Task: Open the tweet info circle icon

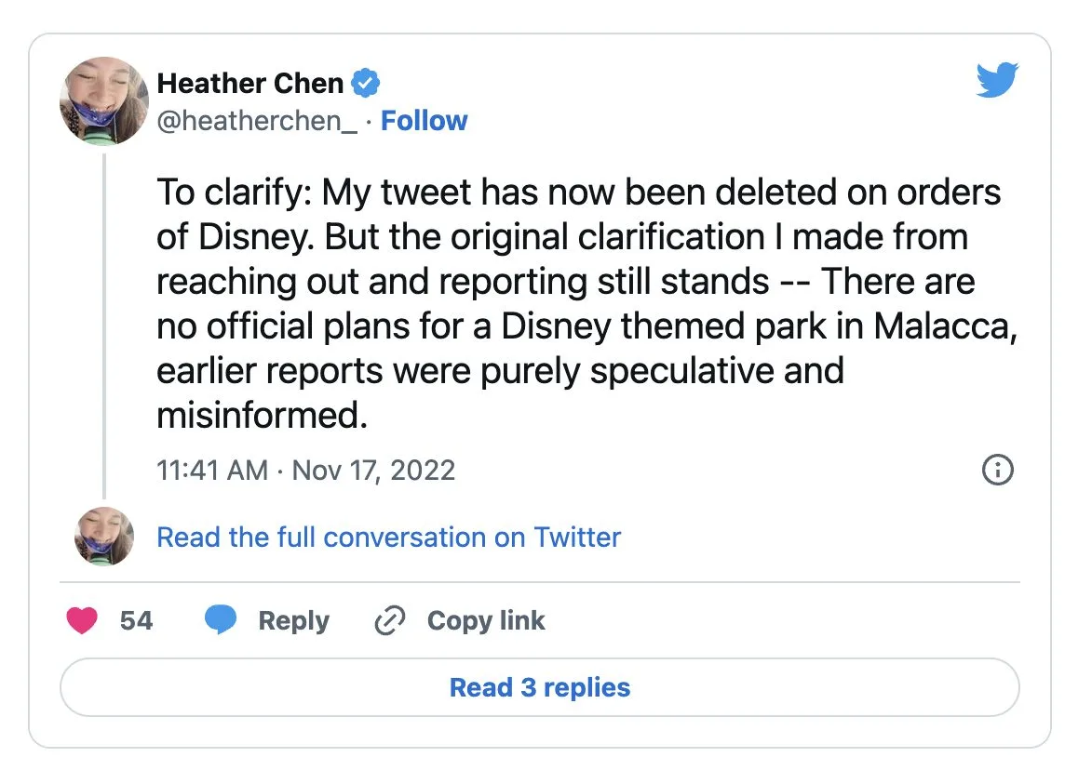Action: (x=997, y=470)
